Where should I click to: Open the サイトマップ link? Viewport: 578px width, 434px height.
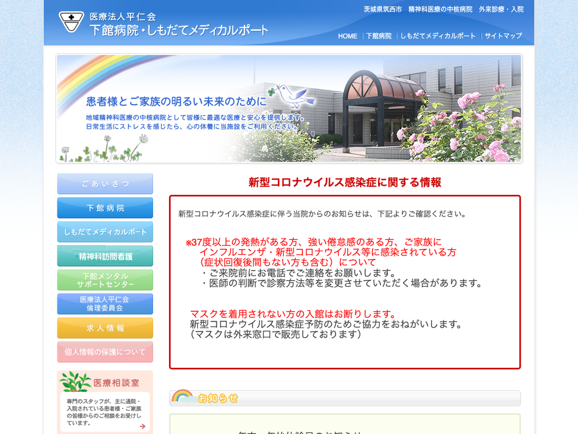click(503, 36)
